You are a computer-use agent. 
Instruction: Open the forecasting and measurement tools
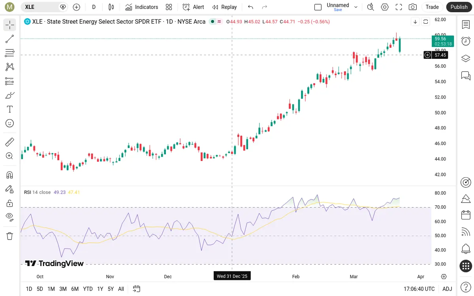tap(10, 81)
